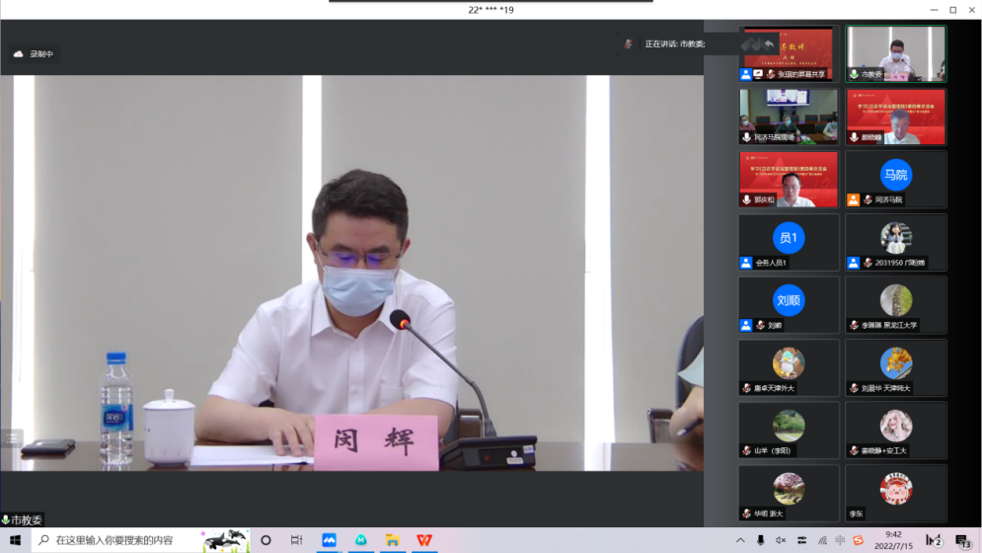The image size is (982, 553).
Task: Toggle the microphone icon in system tray
Action: (760, 540)
